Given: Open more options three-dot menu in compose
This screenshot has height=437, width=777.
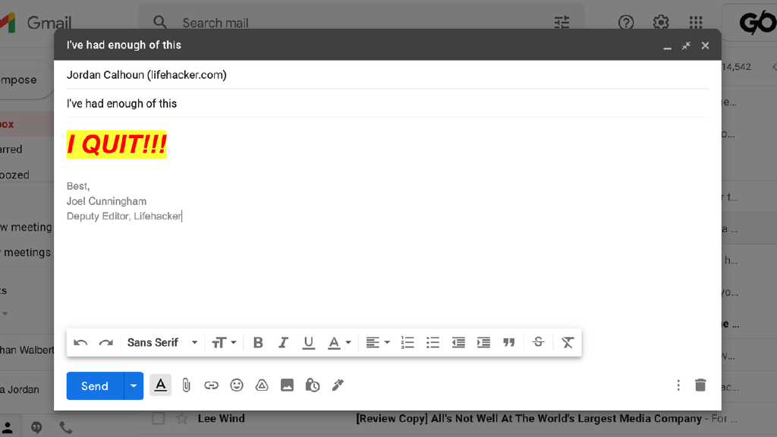Looking at the screenshot, I should point(678,385).
